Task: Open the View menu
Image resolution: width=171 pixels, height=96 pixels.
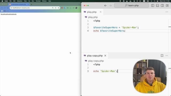Action: [25, 1]
